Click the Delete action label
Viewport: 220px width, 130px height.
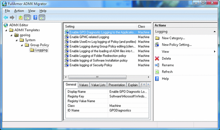tap(166, 59)
